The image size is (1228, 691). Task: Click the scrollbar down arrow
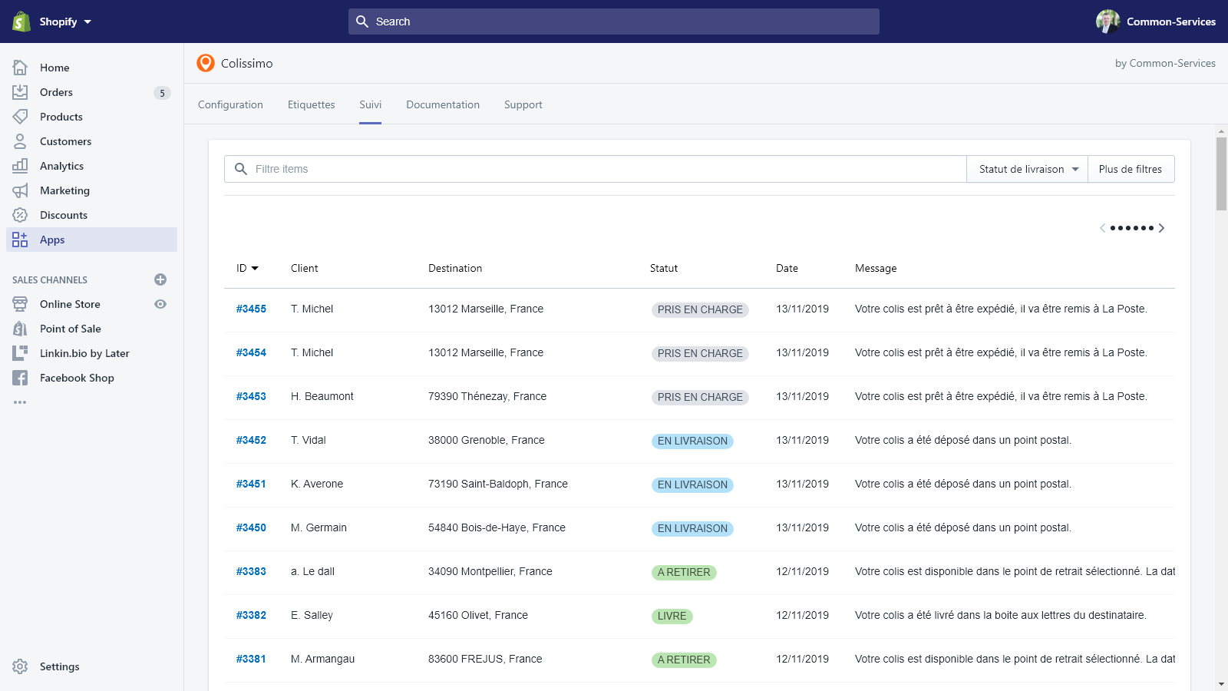pyautogui.click(x=1221, y=684)
